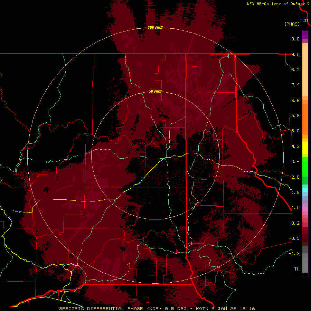Click the 9.8 value on the color scale
This screenshot has width=311, height=311.
click(x=295, y=39)
